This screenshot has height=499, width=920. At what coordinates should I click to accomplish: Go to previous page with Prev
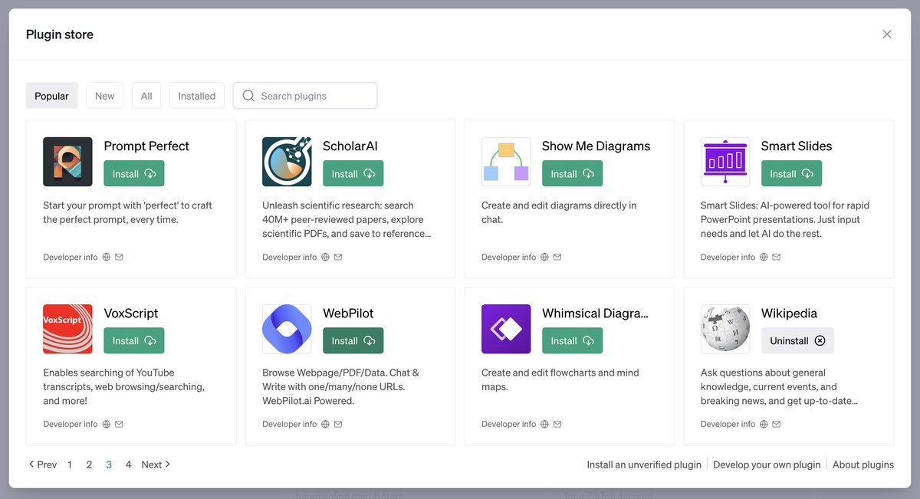43,465
